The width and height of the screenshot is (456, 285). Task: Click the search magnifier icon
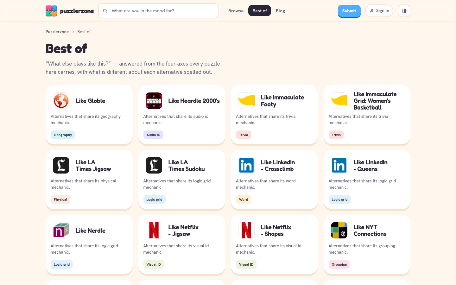pos(105,11)
